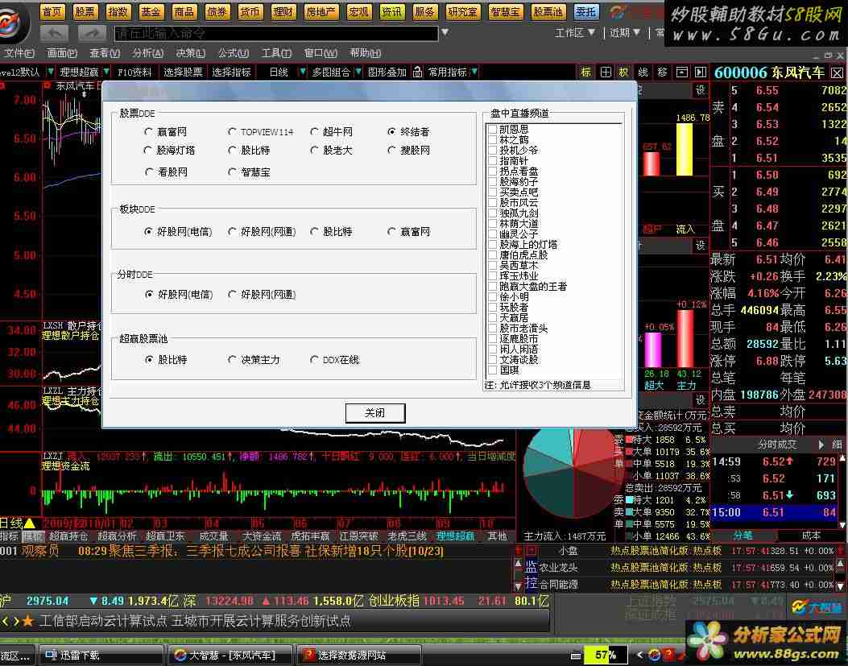Select 决策主力 radio button

click(x=232, y=359)
